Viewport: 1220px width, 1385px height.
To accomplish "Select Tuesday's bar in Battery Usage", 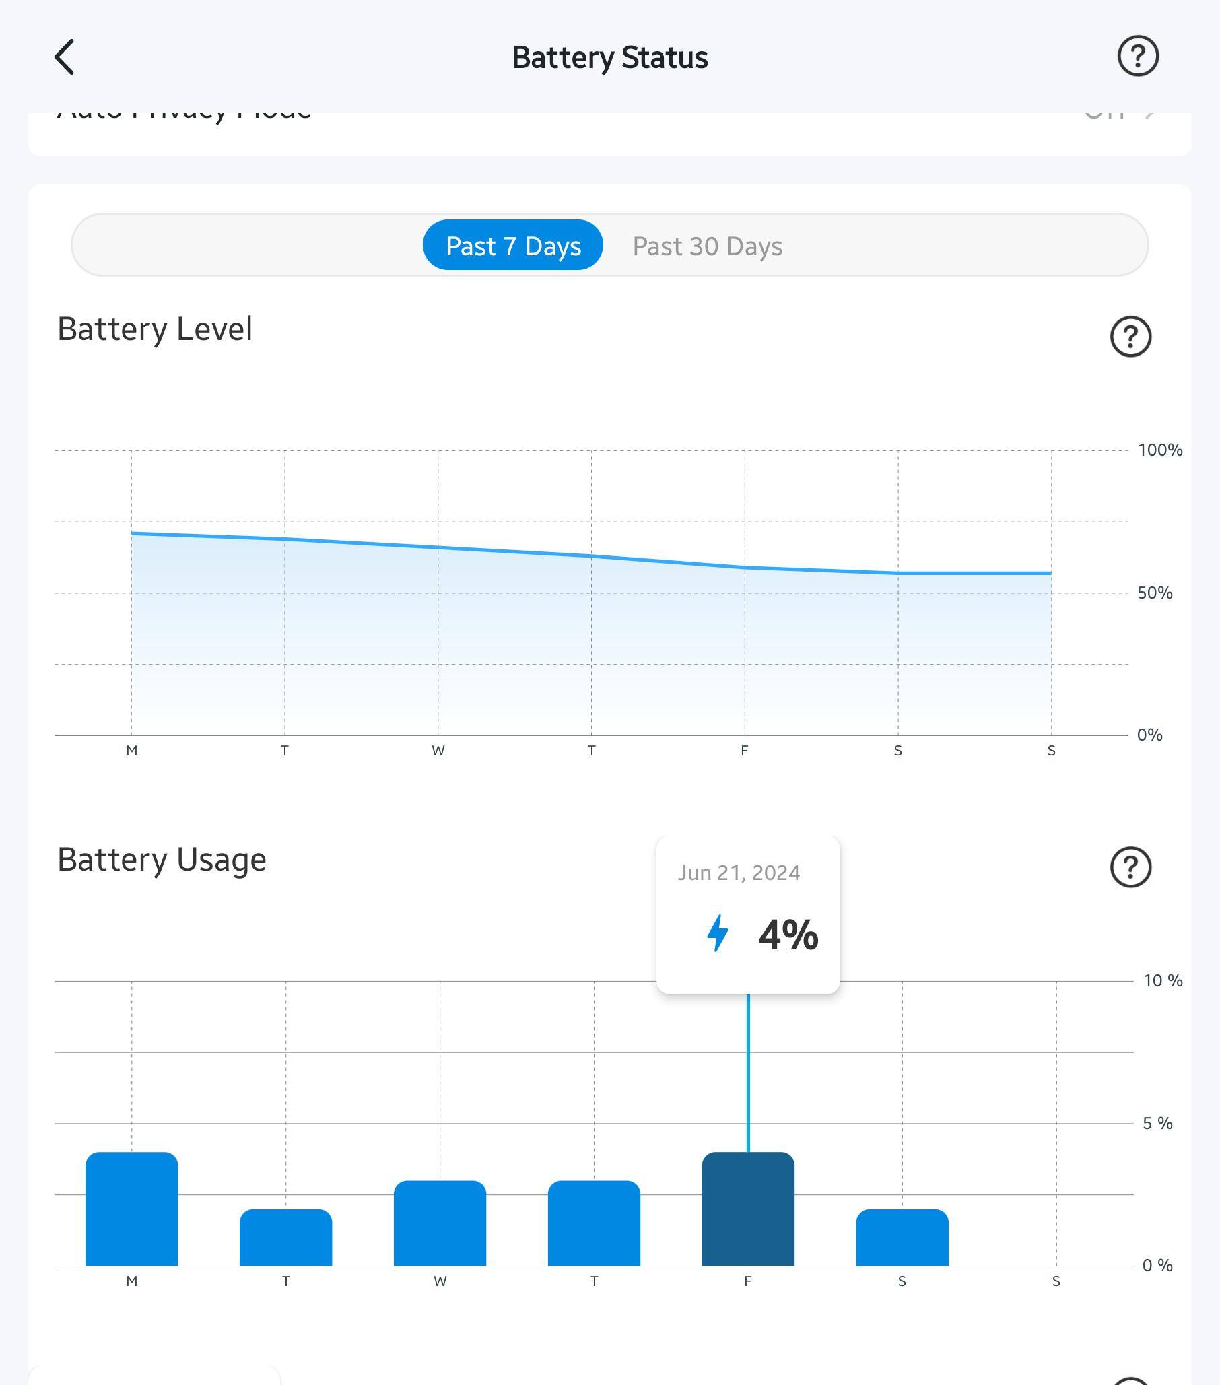I will tap(285, 1238).
